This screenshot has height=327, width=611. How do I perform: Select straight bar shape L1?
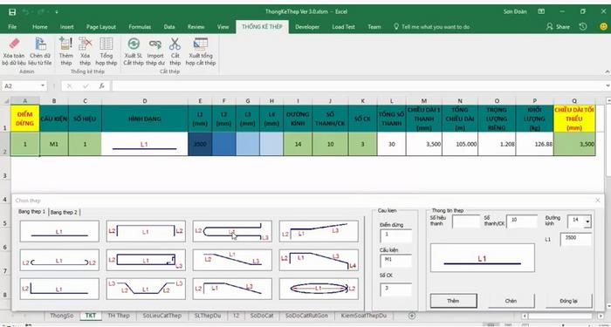pyautogui.click(x=59, y=231)
